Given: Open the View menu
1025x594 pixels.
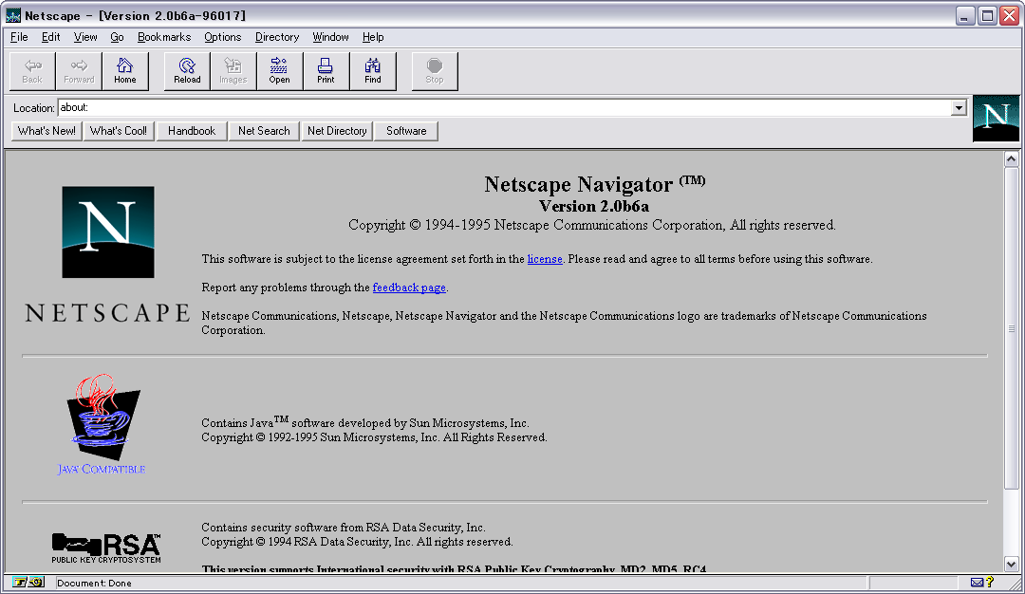Looking at the screenshot, I should [85, 37].
